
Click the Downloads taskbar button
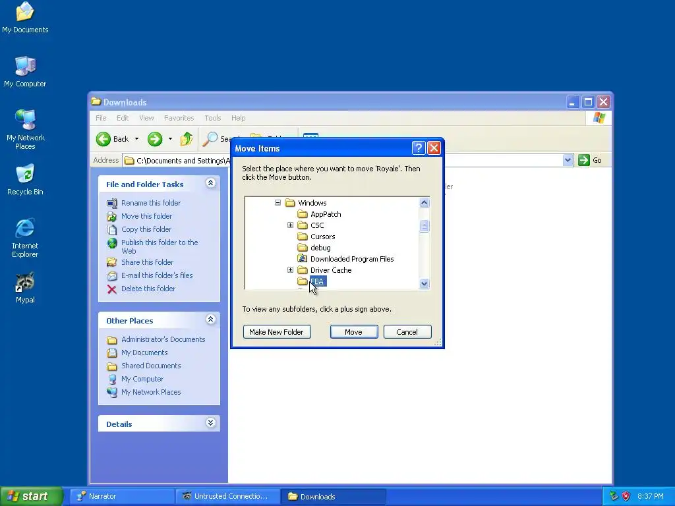pos(333,496)
